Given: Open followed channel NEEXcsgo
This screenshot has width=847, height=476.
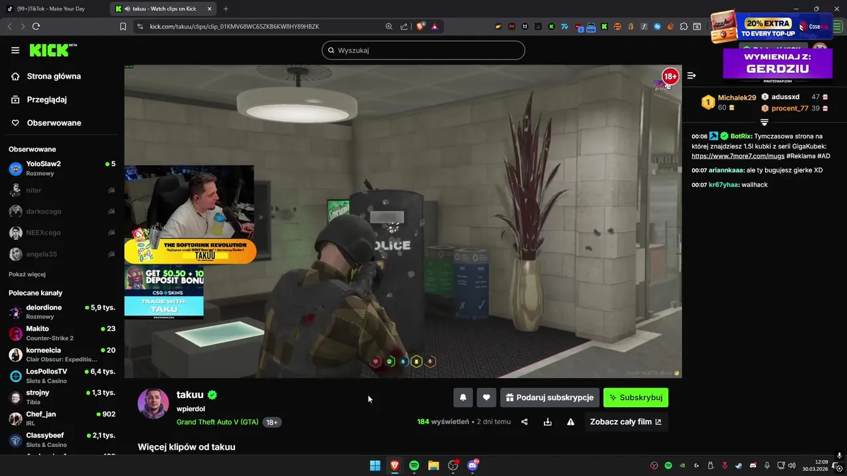Looking at the screenshot, I should (62, 233).
